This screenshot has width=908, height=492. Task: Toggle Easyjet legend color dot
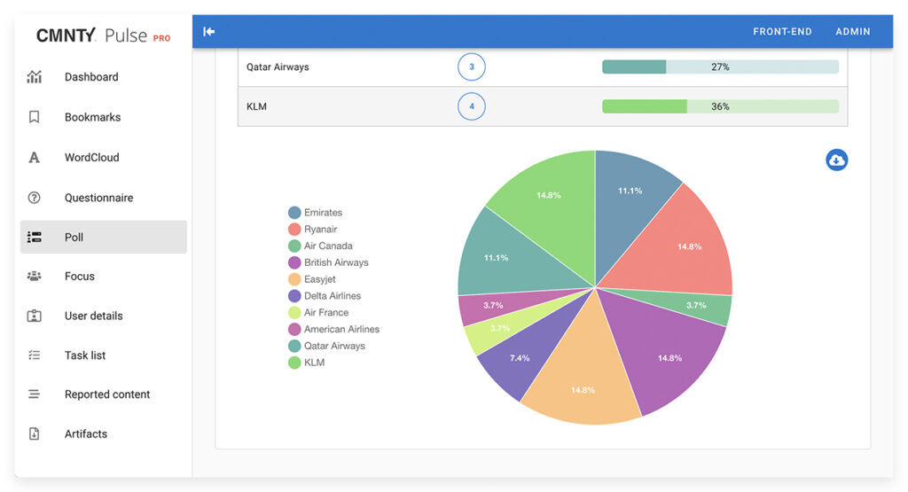pyautogui.click(x=294, y=279)
